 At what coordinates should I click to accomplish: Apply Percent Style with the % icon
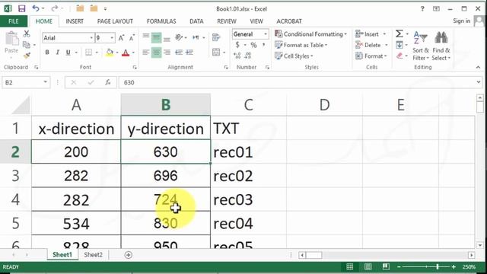point(253,45)
